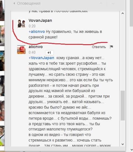Open alicnvo's red avatar picture
Screen dimensions: 133x152
click(x=21, y=50)
